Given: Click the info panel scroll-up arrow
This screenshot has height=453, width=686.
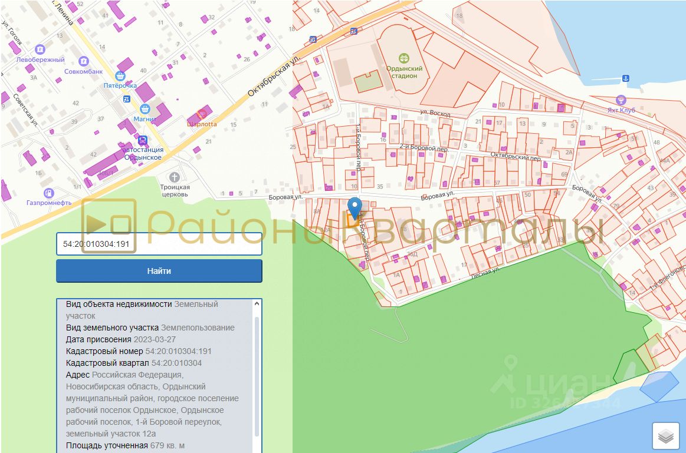Looking at the screenshot, I should 257,304.
